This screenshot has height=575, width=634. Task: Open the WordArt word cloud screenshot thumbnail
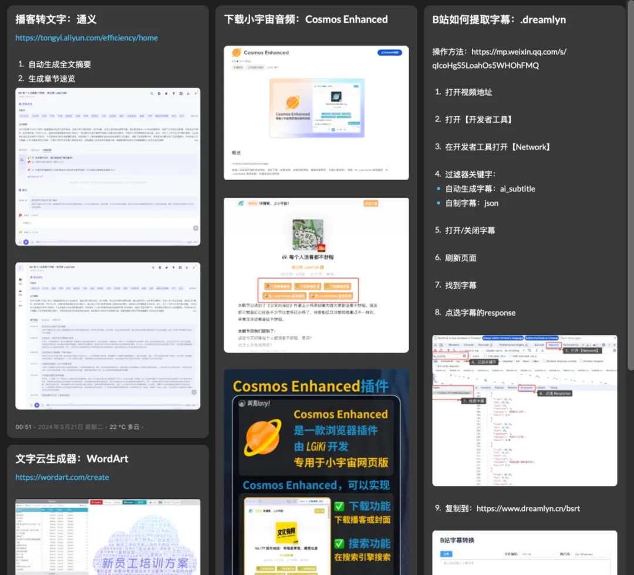tap(107, 537)
